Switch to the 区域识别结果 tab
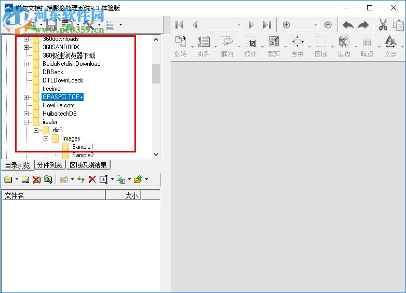The image size is (406, 293). (88, 165)
